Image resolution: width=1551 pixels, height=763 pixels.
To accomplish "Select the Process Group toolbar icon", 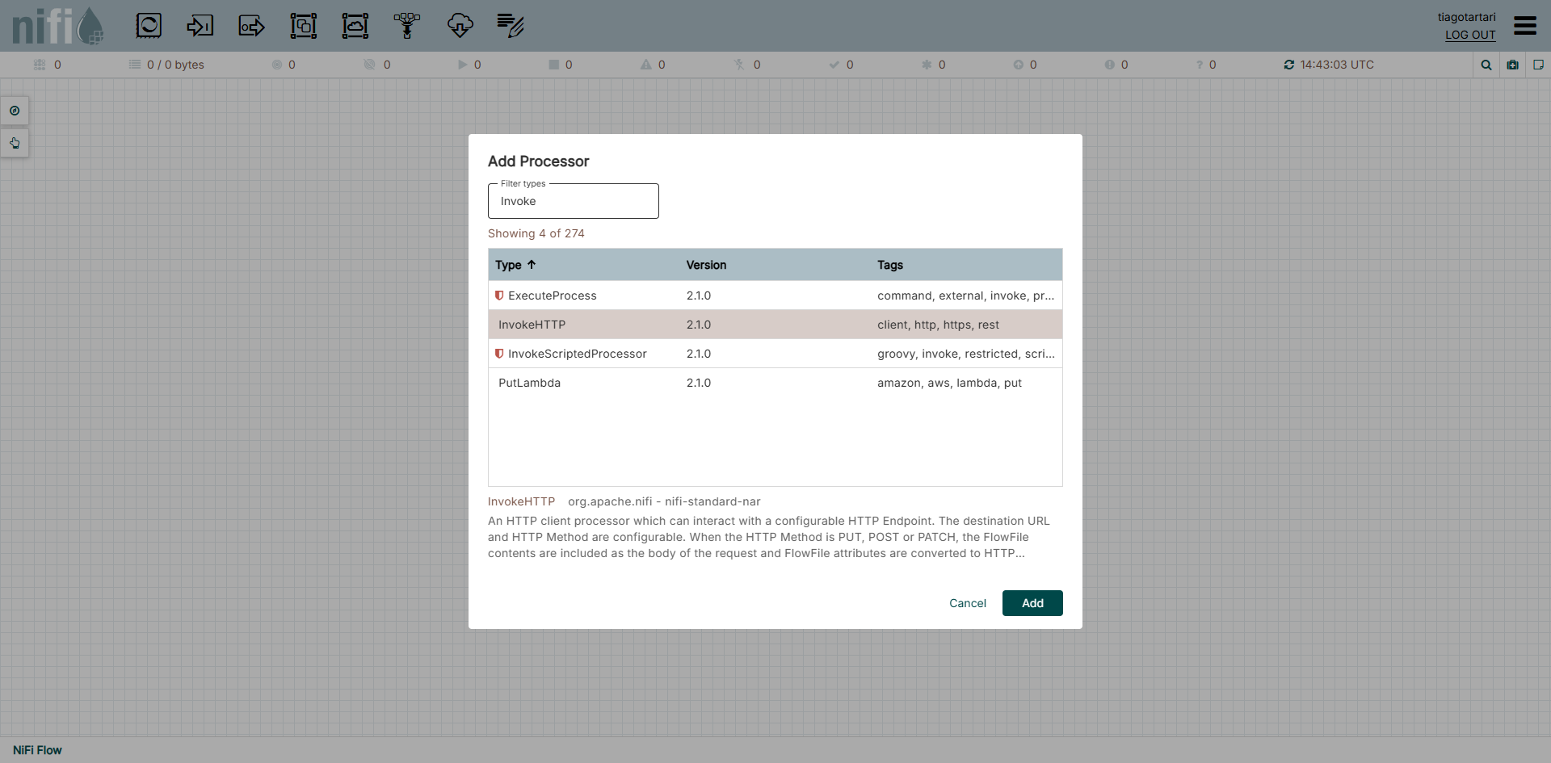I will [304, 26].
